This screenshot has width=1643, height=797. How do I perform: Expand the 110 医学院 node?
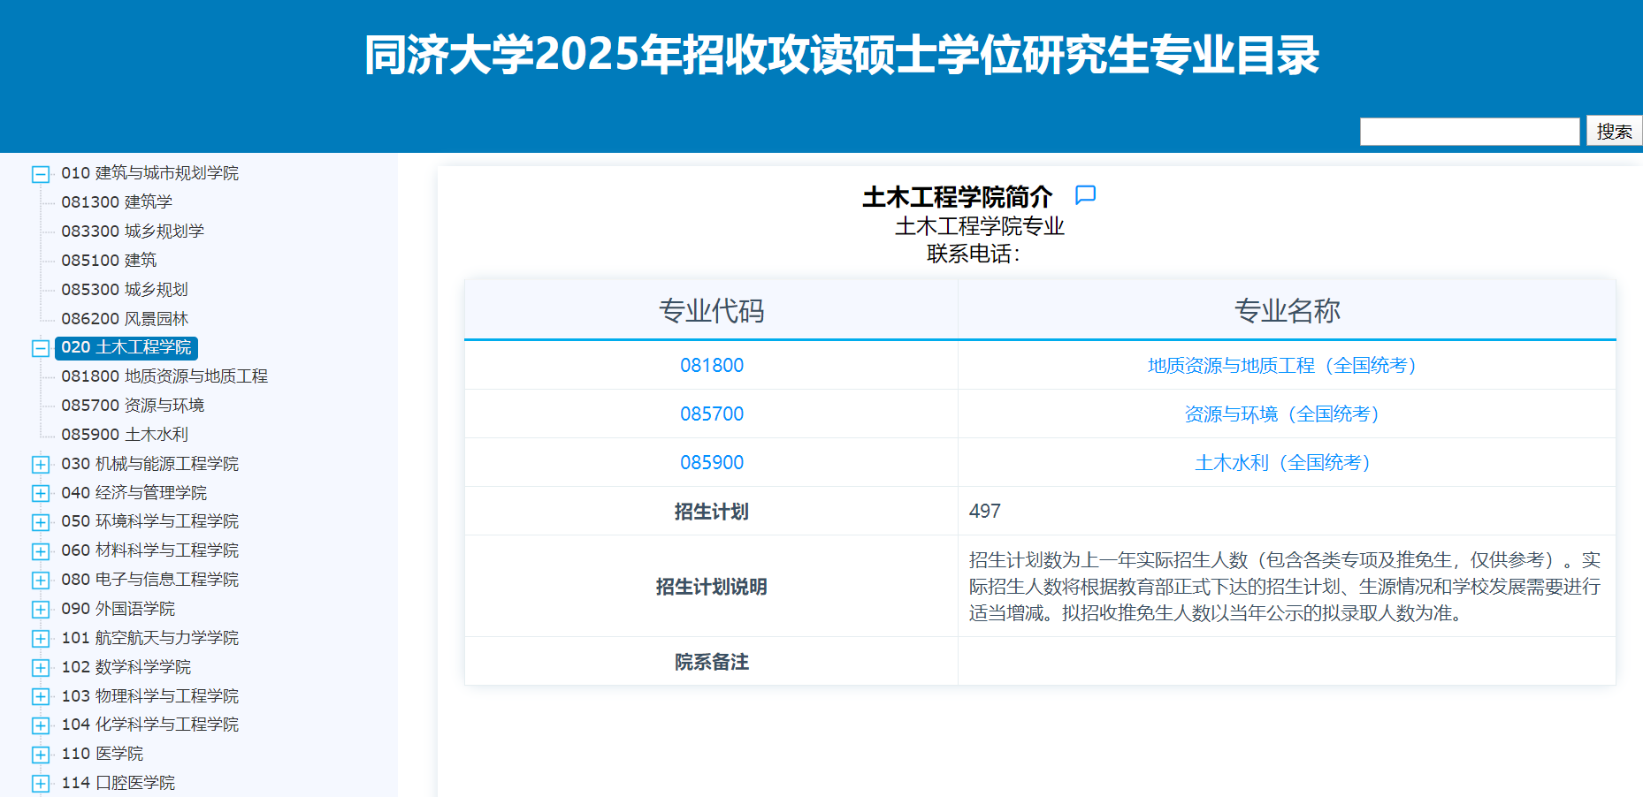41,755
